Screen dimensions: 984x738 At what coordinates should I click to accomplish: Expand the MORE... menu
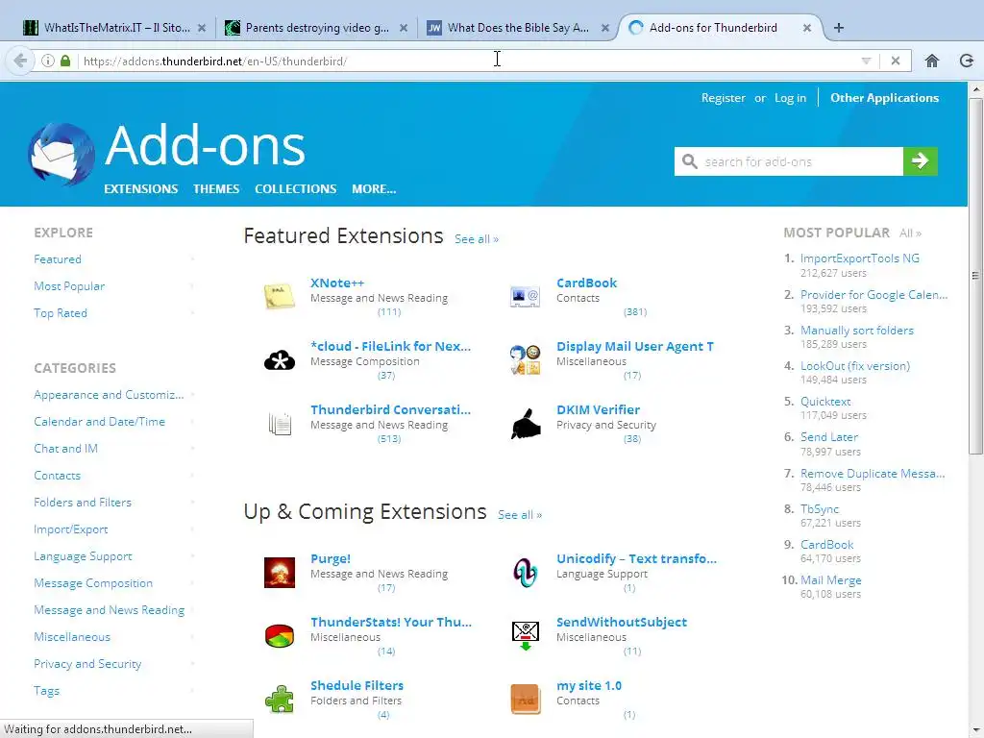tap(374, 189)
